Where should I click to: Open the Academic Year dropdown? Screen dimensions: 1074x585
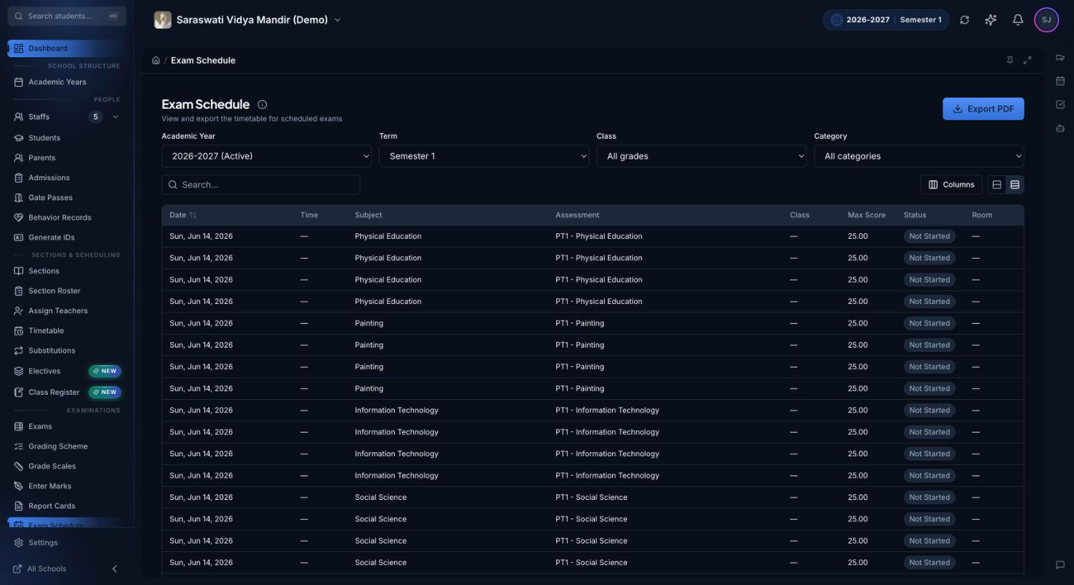[267, 156]
